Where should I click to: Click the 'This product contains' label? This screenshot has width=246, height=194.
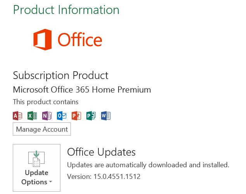46,102
